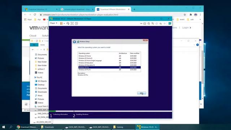Screen dimensions: 231x130
Task: Click the hard disk device icon in VMware toolbar
Action: pos(145,23)
